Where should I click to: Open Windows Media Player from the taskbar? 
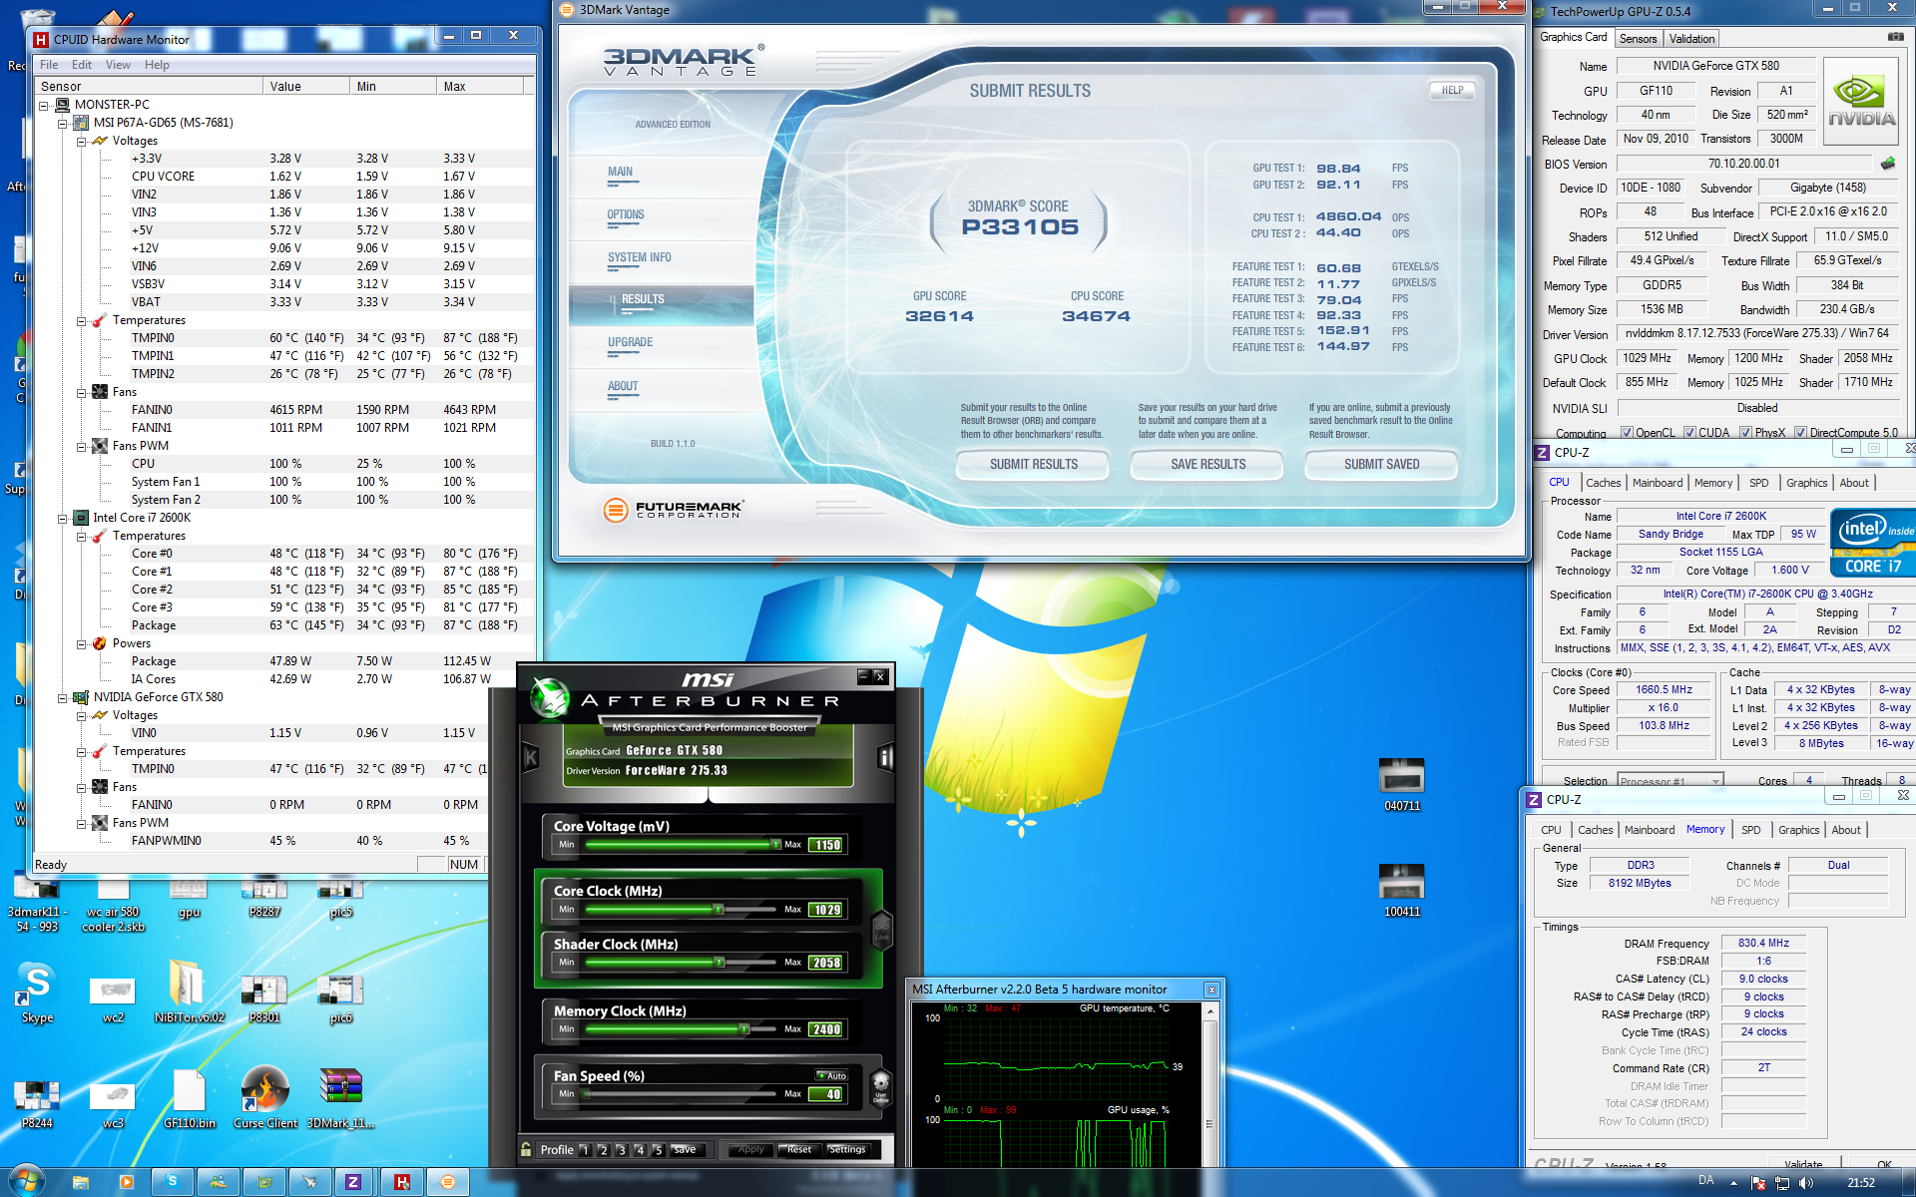(x=126, y=1182)
